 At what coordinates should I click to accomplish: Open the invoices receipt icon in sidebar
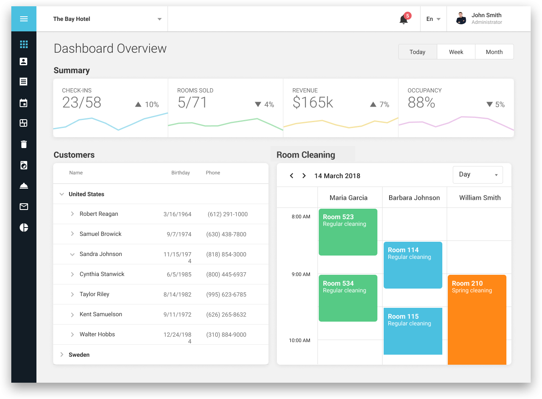23,82
